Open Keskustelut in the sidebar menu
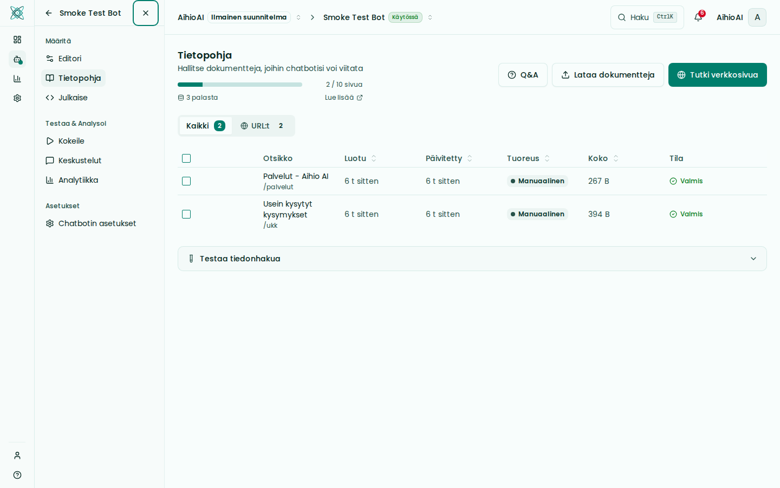 click(80, 160)
